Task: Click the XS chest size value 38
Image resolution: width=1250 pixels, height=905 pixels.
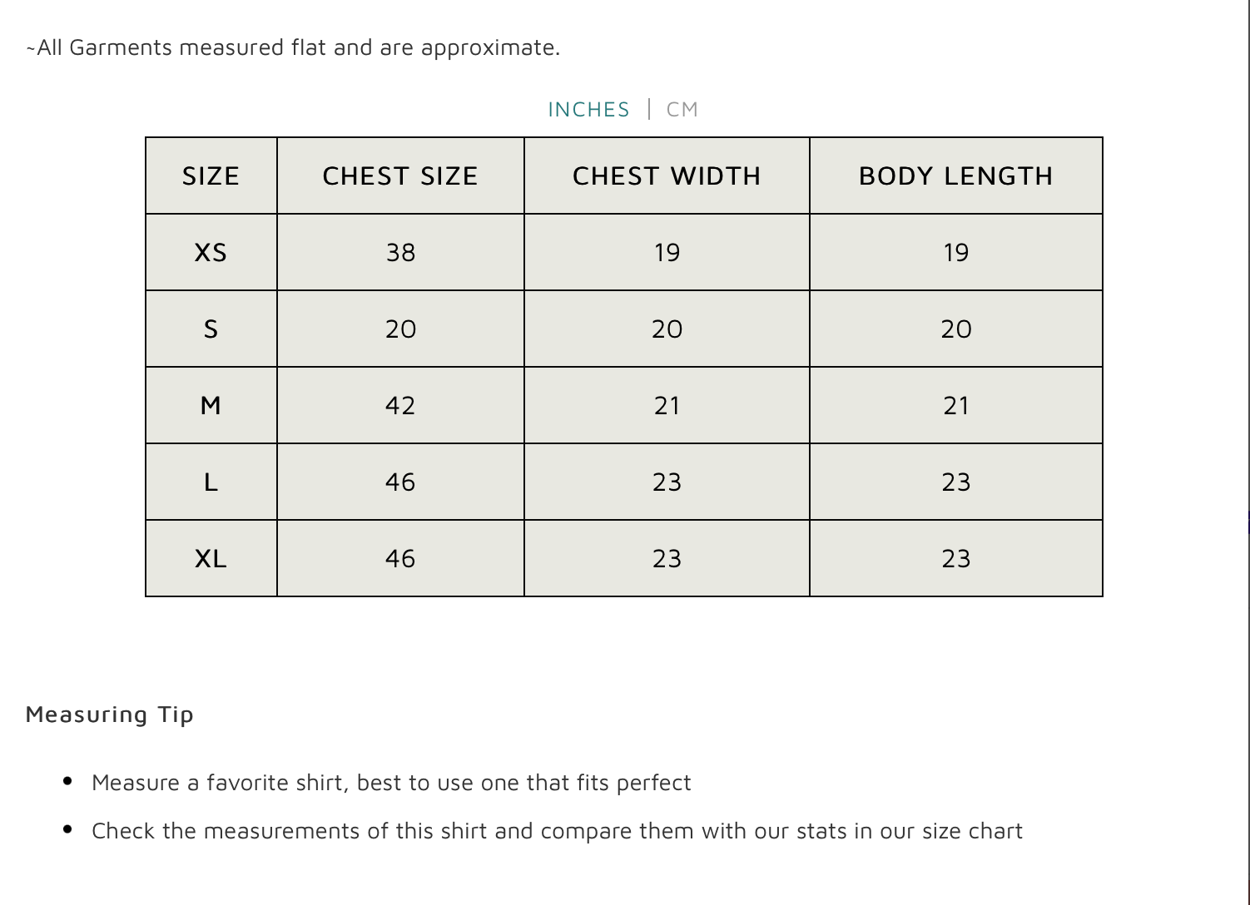Action: 400,253
